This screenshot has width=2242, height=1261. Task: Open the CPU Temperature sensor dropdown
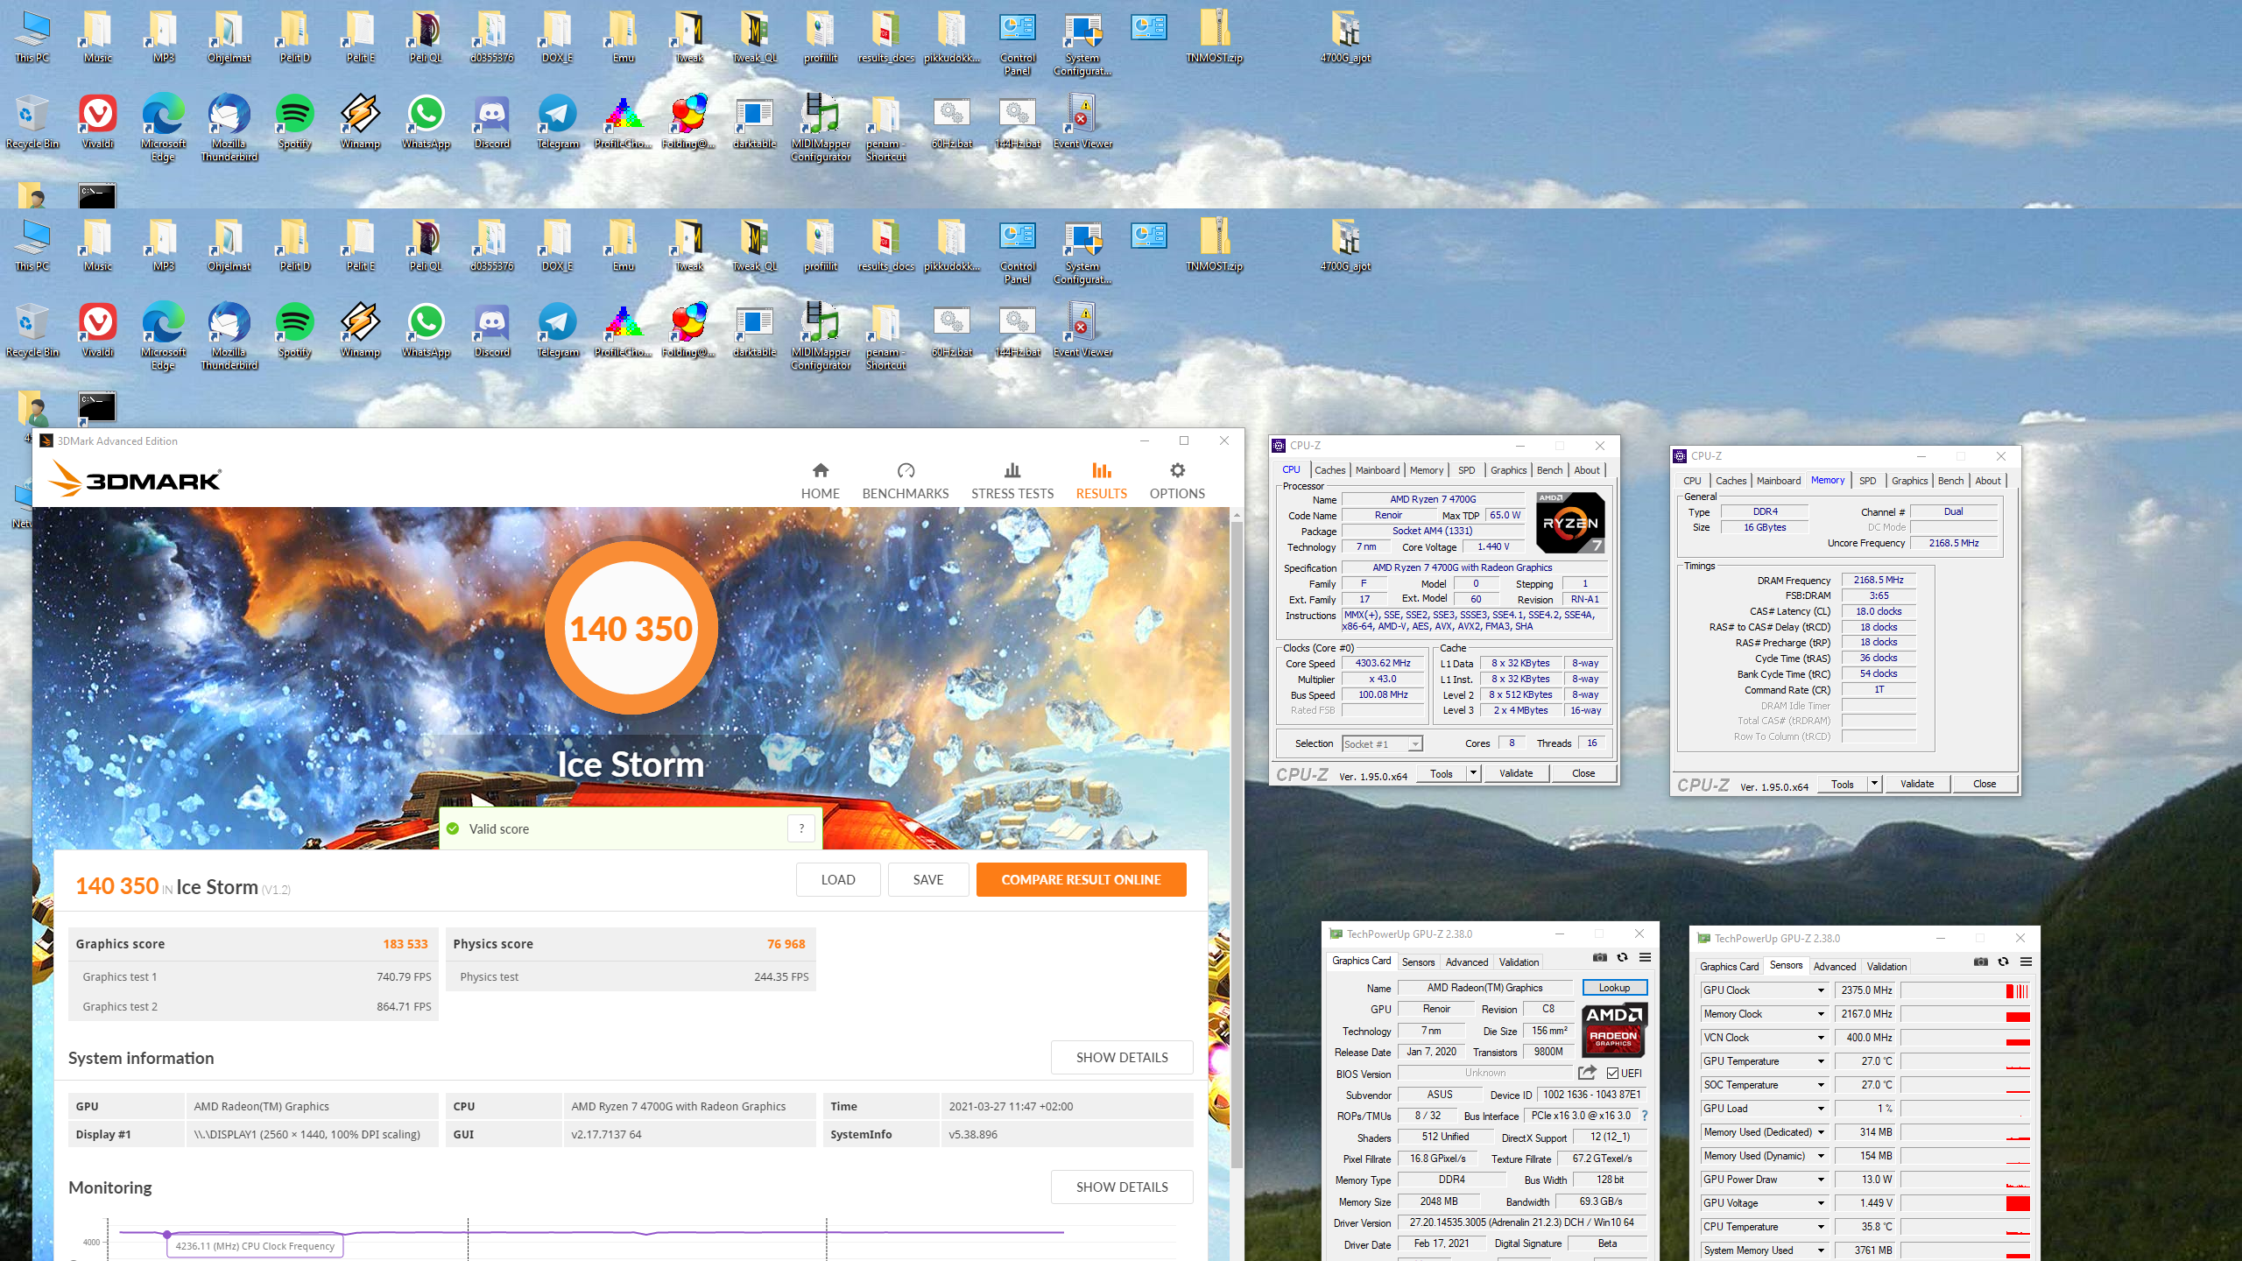point(1821,1227)
